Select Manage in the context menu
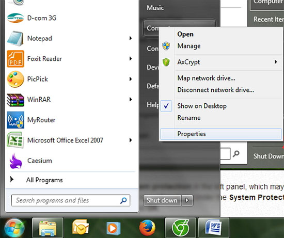Screen dimensions: 284x238 220,46
